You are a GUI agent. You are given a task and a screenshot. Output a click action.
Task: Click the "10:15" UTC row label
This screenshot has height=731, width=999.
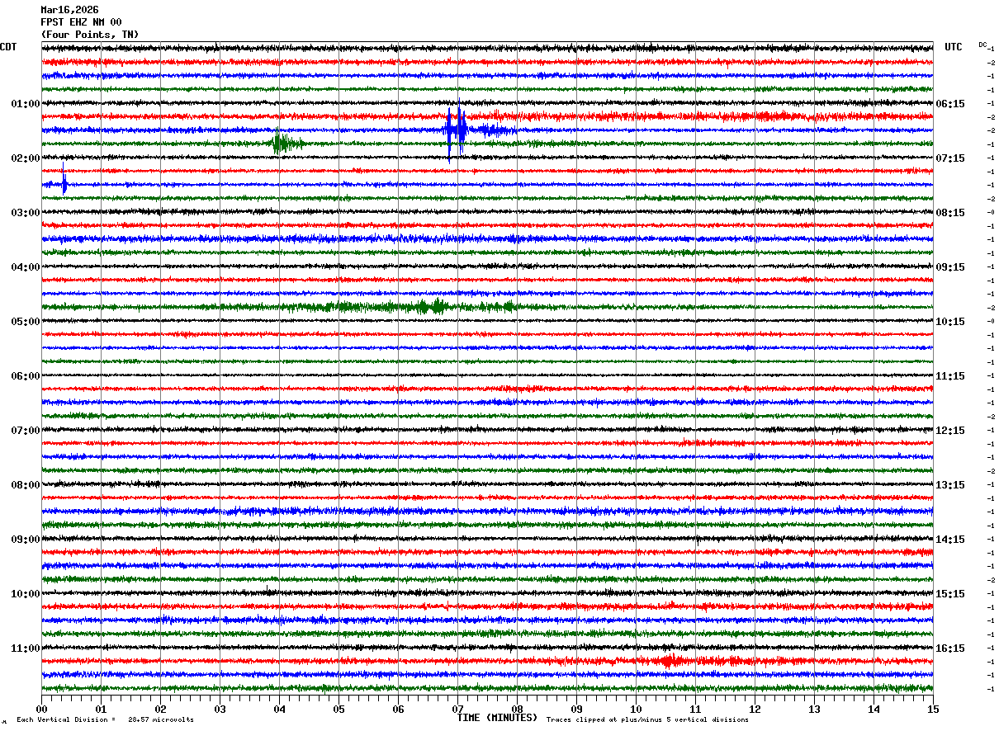(950, 322)
